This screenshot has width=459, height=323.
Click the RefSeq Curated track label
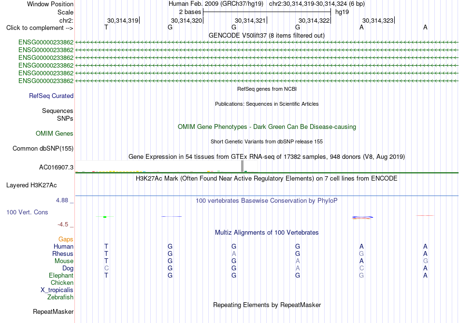click(51, 96)
